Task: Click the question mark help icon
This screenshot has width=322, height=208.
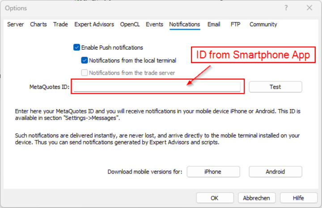Action: click(x=286, y=8)
